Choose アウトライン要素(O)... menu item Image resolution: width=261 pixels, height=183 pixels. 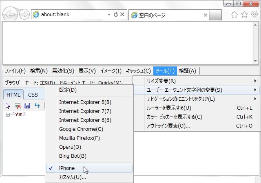[x=197, y=126]
